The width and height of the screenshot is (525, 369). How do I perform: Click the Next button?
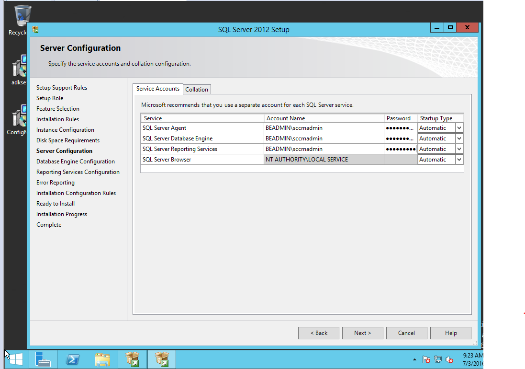363,333
